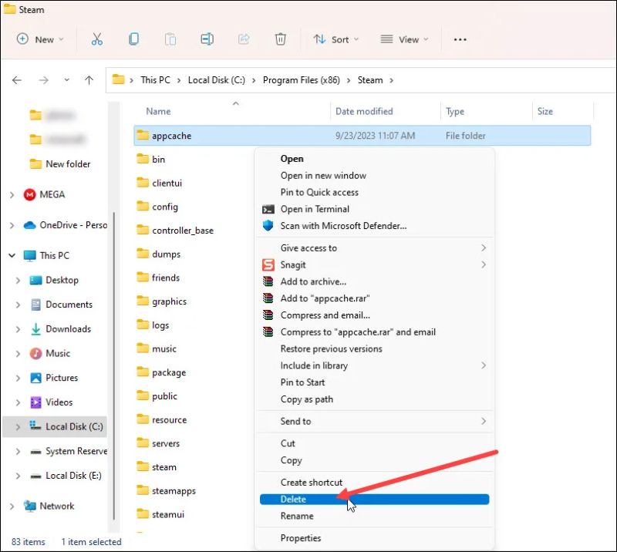
Task: Expand the Local Disk (E:) node
Action: click(18, 476)
